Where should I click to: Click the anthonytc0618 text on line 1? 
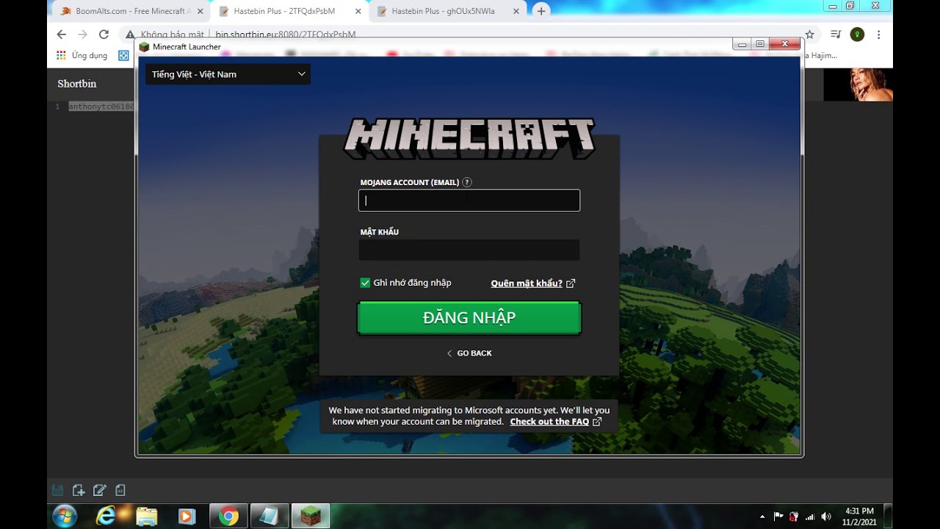coord(101,107)
